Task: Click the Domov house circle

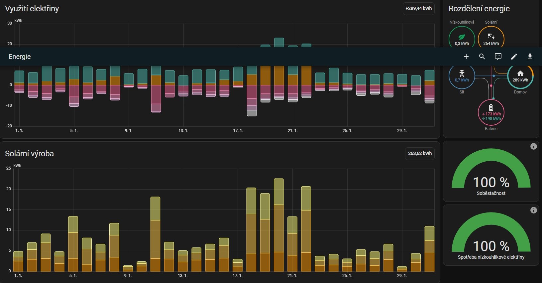Action: point(520,76)
